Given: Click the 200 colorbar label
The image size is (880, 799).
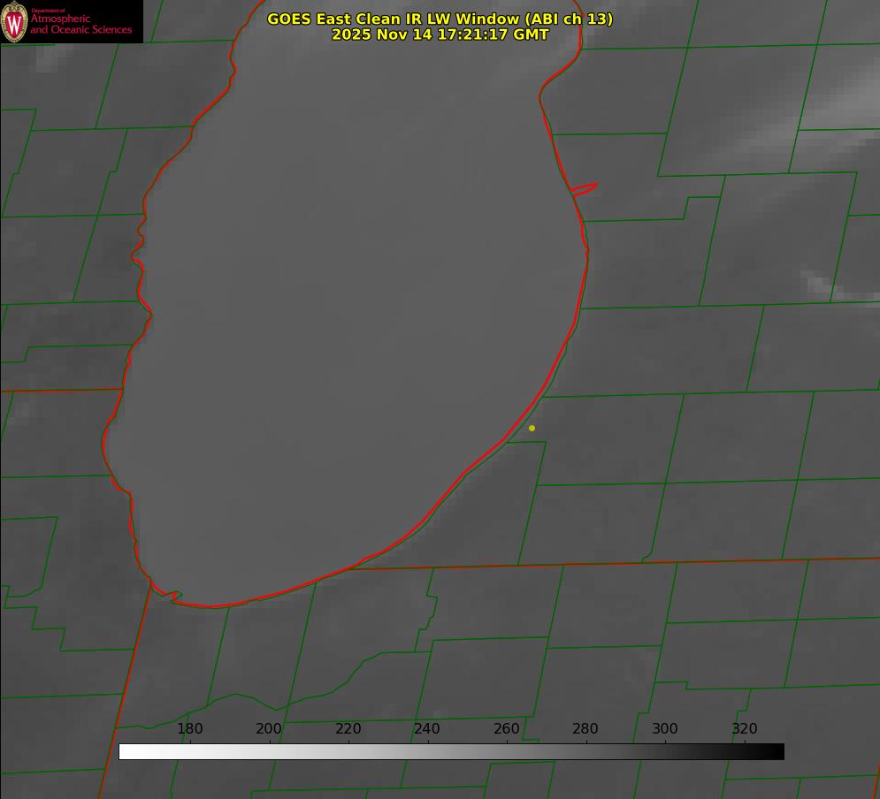Looking at the screenshot, I should [x=269, y=729].
